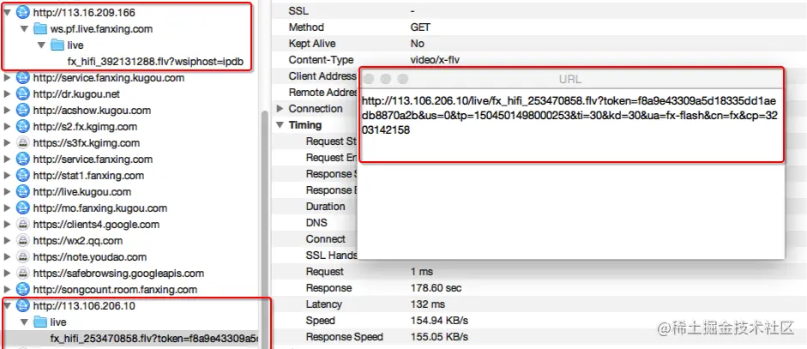
Task: Expand the http://stat1.fanxing.com host
Action: 7,176
